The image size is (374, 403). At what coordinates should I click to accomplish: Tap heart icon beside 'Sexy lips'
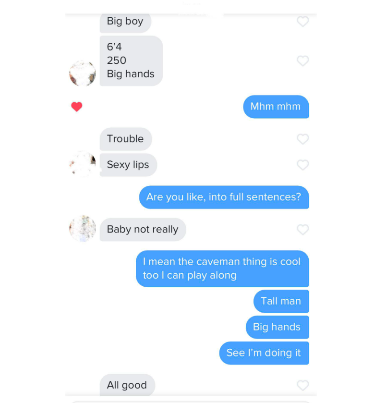tap(302, 165)
